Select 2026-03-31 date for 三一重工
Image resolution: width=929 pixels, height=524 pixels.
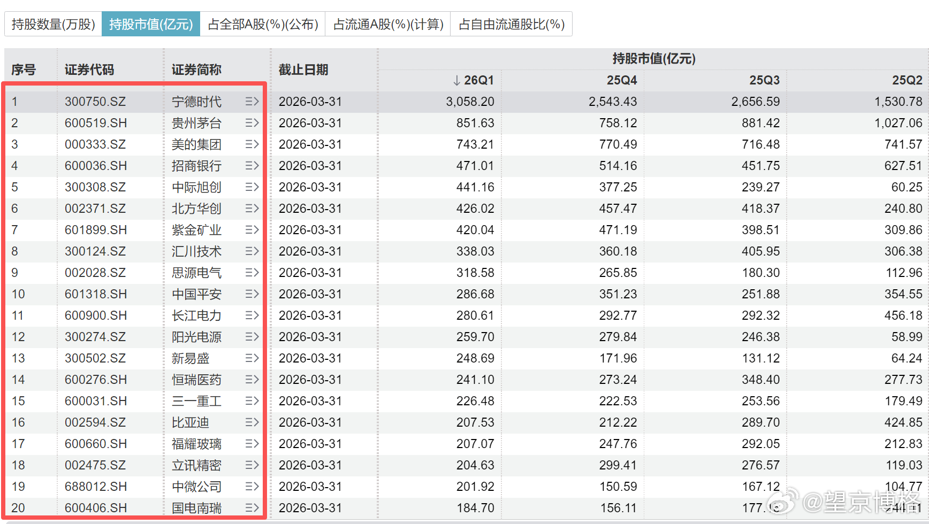(x=310, y=401)
